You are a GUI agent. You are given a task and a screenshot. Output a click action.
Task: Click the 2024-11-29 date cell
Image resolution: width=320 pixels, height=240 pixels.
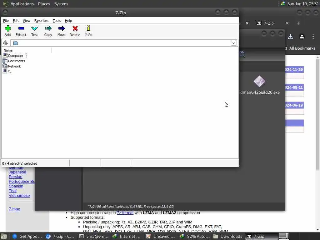(294, 70)
